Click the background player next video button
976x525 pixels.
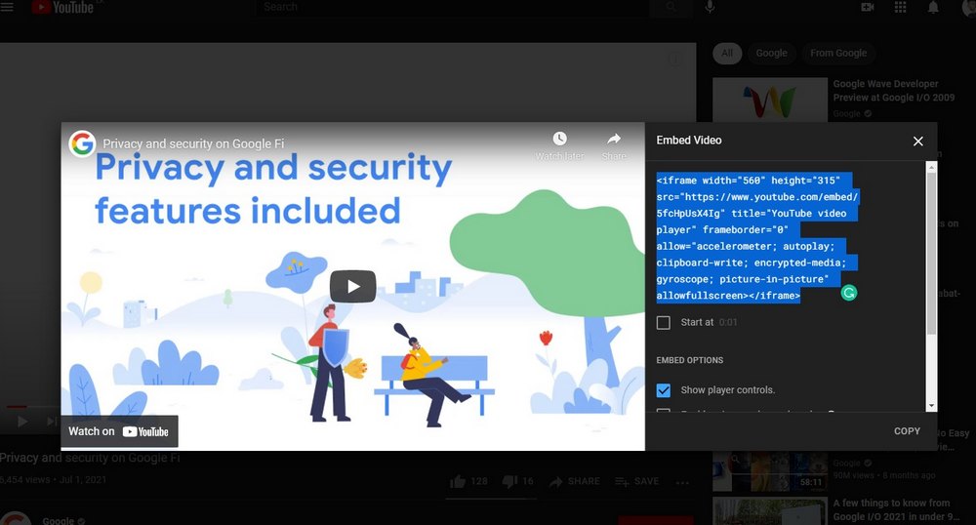point(51,422)
